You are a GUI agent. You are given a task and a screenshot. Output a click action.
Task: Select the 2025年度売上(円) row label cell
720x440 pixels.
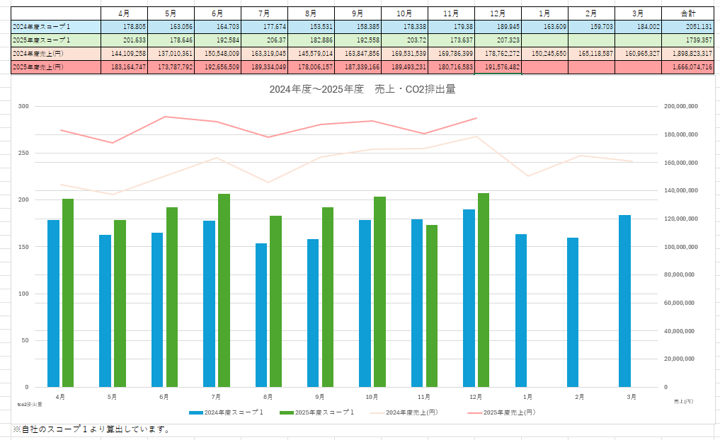click(x=50, y=66)
